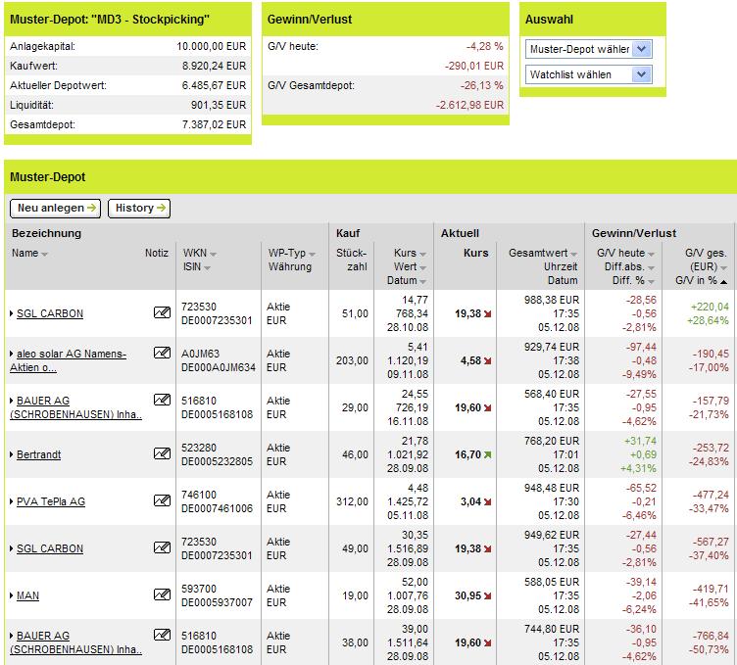Sort by Kauf Datum arrow
Screen dimensions: 737x665
tap(422, 281)
